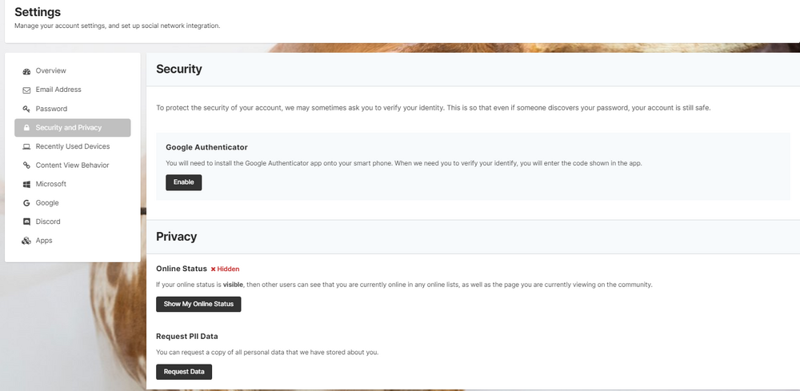Click the Recently Used Devices laptop icon

point(26,147)
